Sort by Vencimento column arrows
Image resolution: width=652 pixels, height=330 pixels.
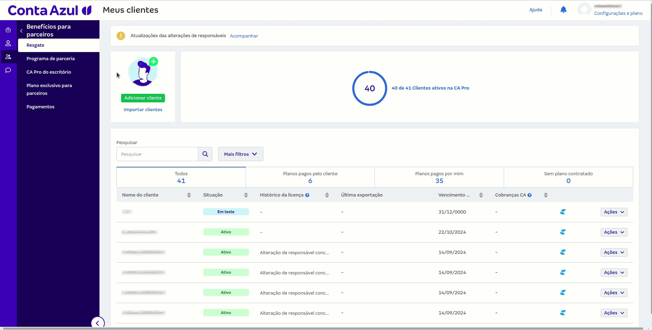pyautogui.click(x=481, y=195)
